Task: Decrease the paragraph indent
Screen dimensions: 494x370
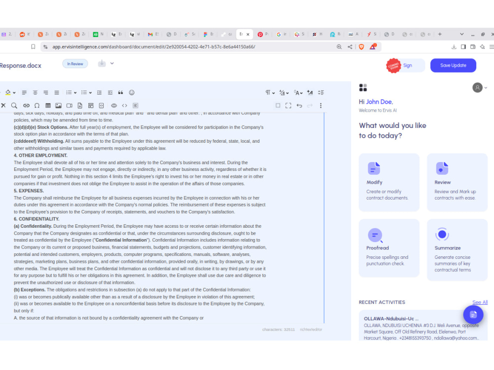Action: (110, 92)
